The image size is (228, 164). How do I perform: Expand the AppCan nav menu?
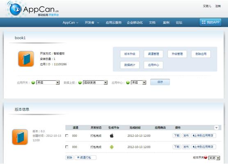coord(71,22)
